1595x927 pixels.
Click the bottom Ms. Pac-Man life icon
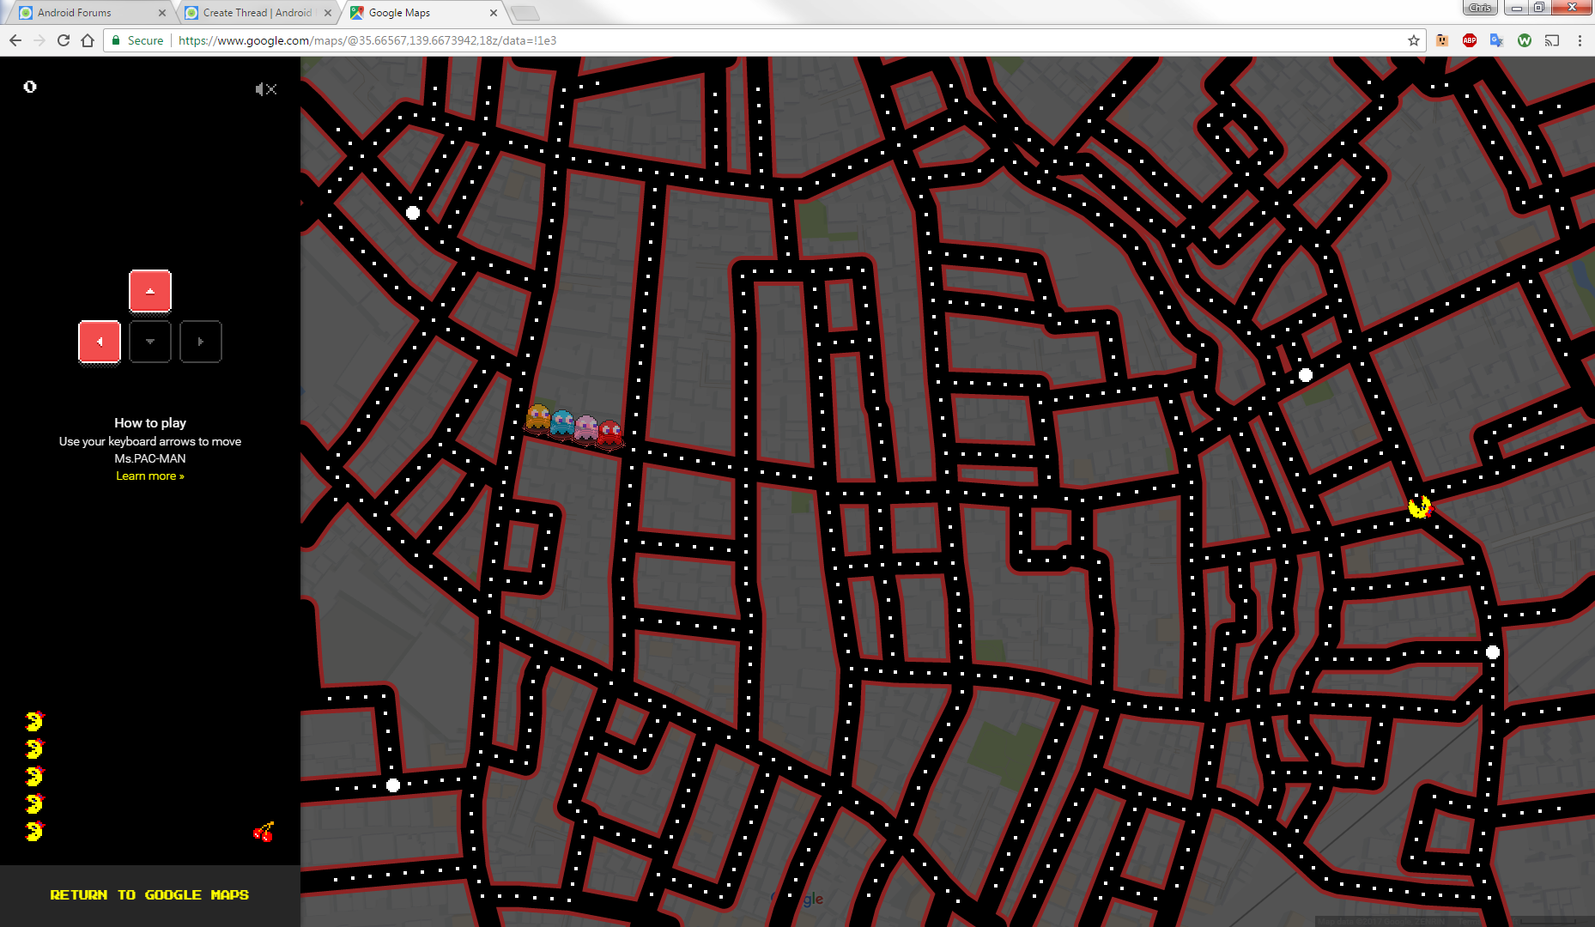34,831
